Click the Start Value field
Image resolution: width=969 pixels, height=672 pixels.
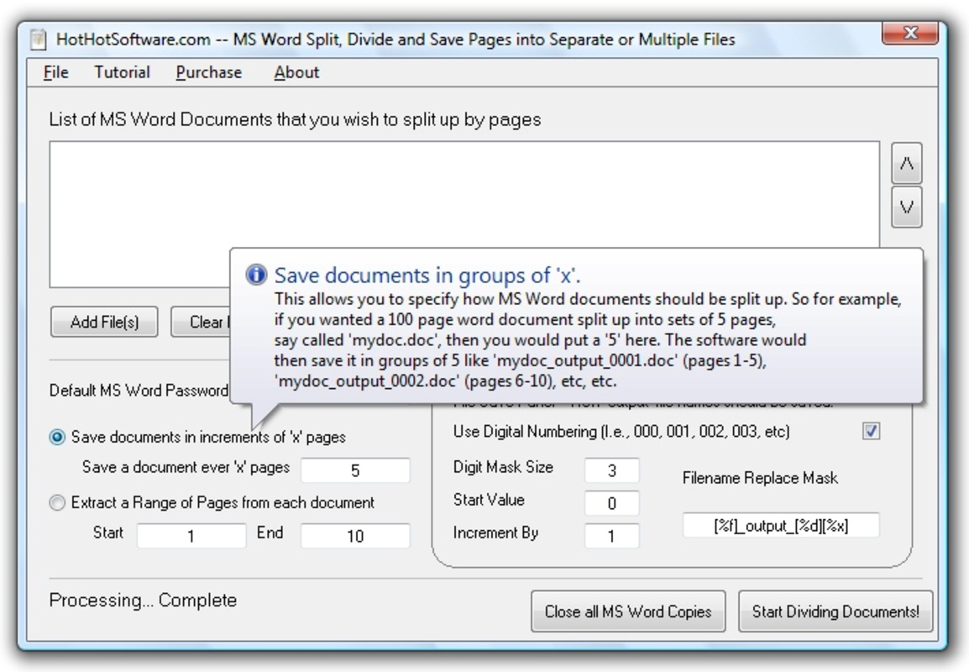[x=612, y=503]
